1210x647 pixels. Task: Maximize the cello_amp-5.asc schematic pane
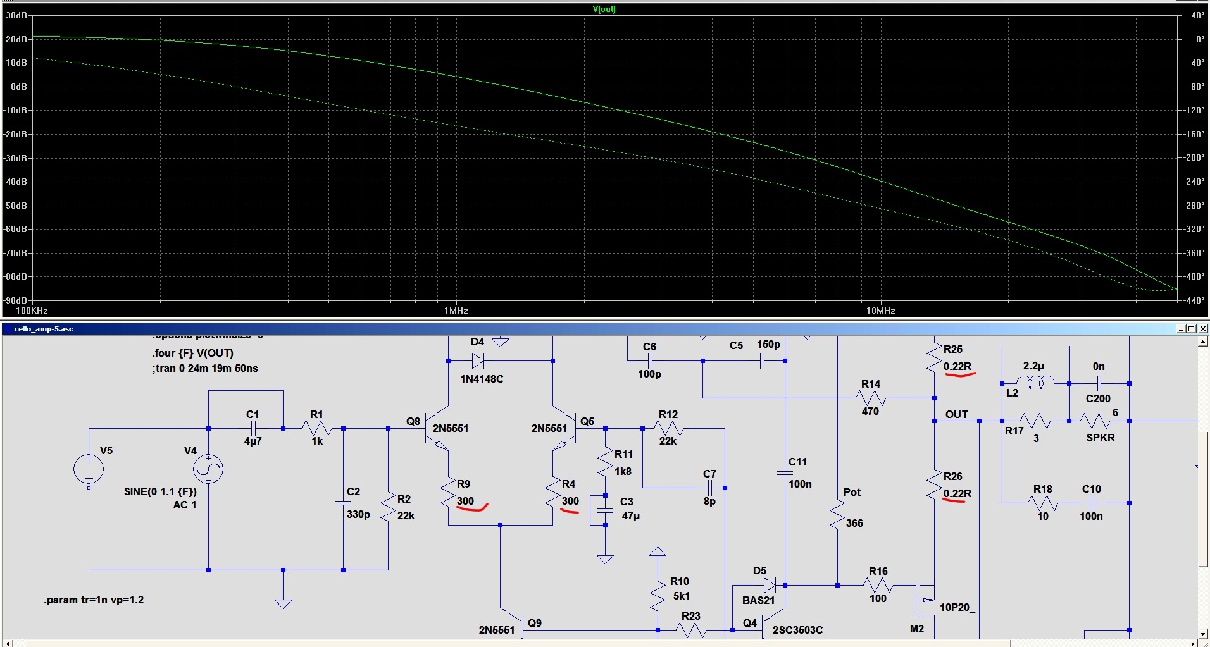pos(1191,329)
